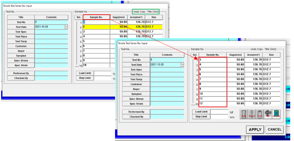Focus Checked By field in rear dialog

coord(51,78)
